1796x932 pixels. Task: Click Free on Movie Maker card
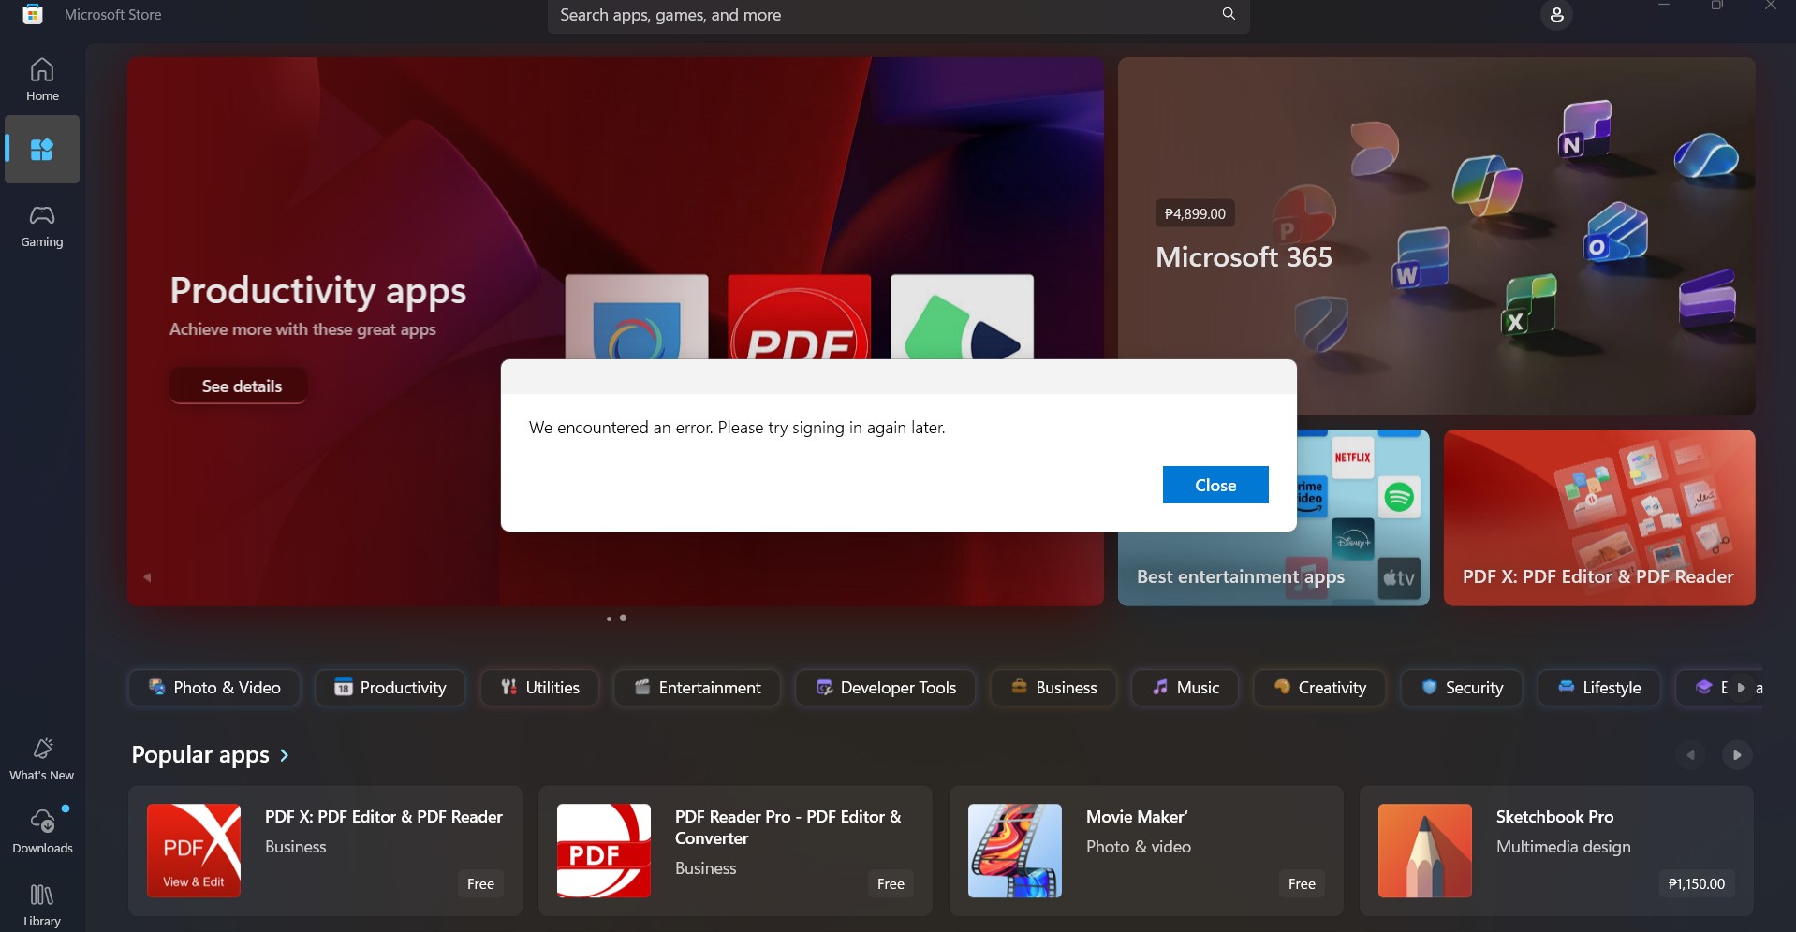click(1302, 883)
